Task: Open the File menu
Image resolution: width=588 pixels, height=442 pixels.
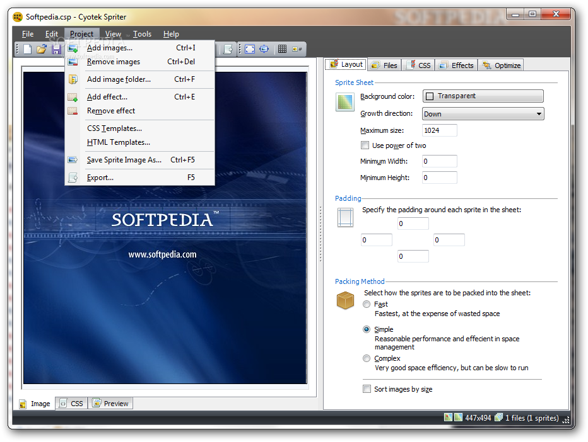Action: coord(28,34)
